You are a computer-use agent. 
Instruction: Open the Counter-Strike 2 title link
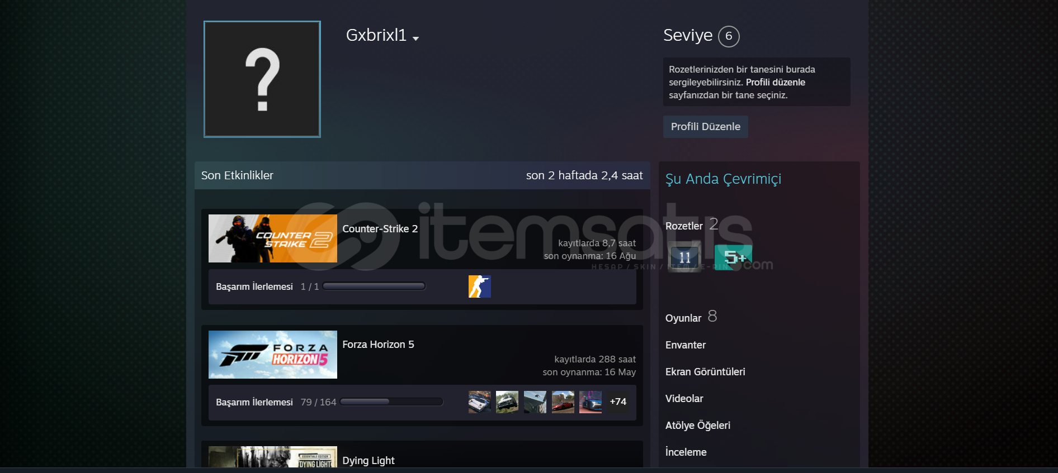[x=380, y=229]
